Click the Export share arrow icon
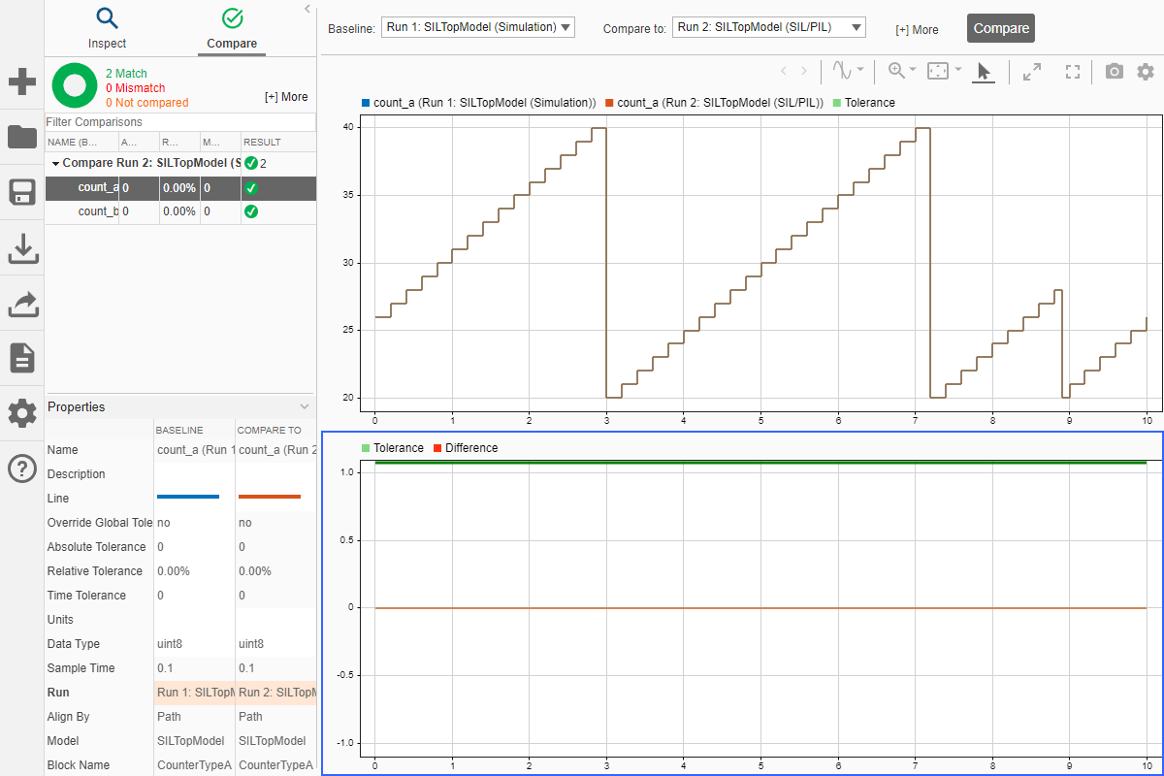Viewport: 1164px width, 776px height. 21,304
